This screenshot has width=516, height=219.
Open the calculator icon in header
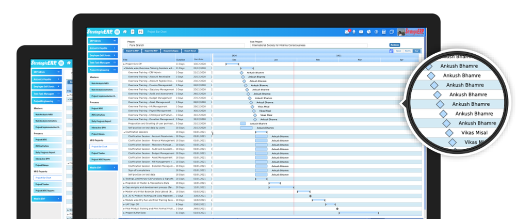click(x=384, y=32)
